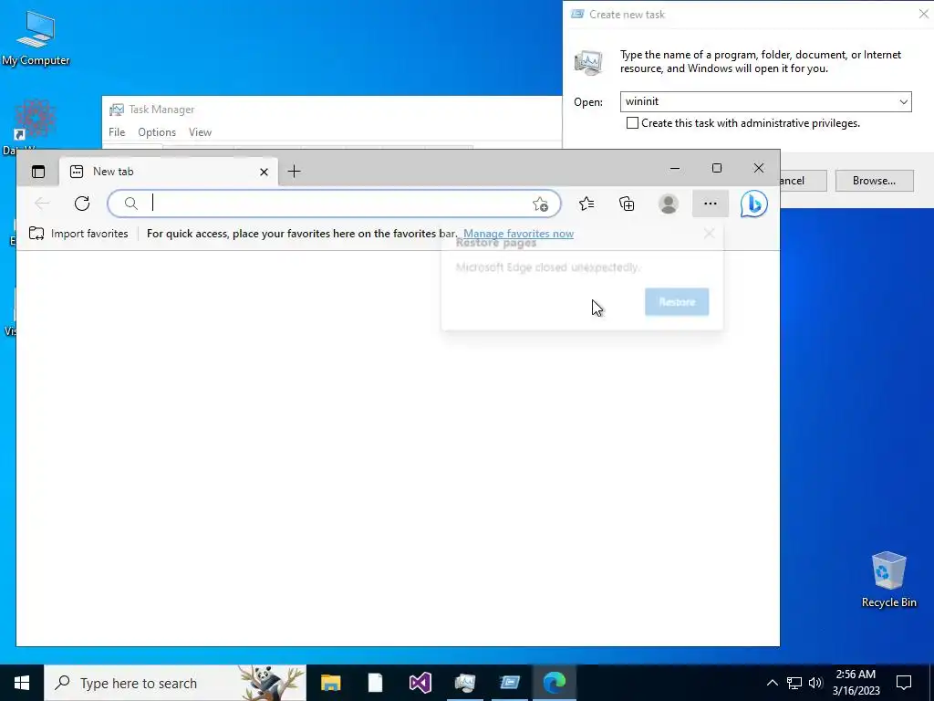Open Edge Settings and more menu
Image resolution: width=934 pixels, height=701 pixels.
[710, 204]
